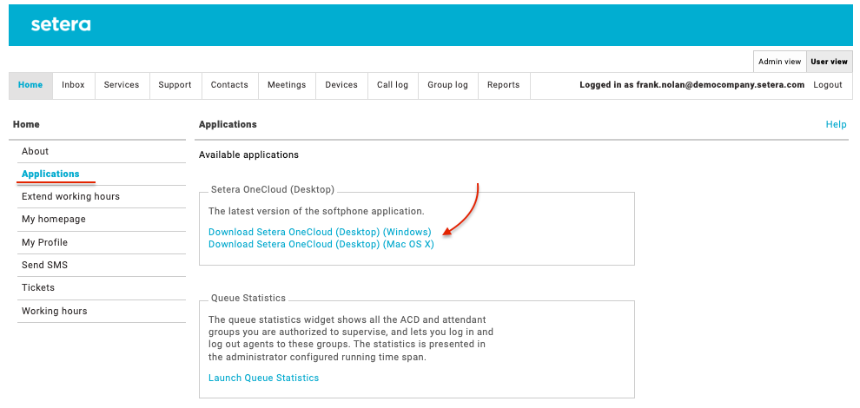Download Setera OneCloud Desktop for Mac OS X
Screen dimensions: 860x408
click(x=321, y=245)
